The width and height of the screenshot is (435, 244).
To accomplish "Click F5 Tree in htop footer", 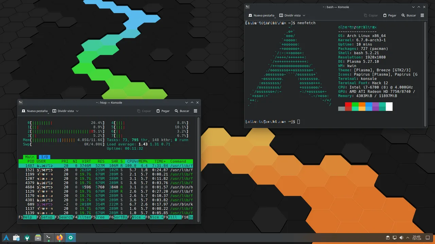I will click(100, 217).
